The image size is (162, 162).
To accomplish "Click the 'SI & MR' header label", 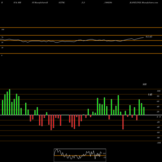I will 17,3.
